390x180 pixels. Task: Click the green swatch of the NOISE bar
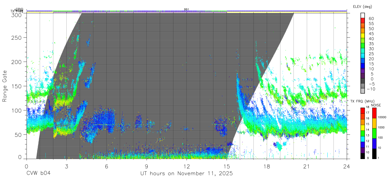pos(374,133)
